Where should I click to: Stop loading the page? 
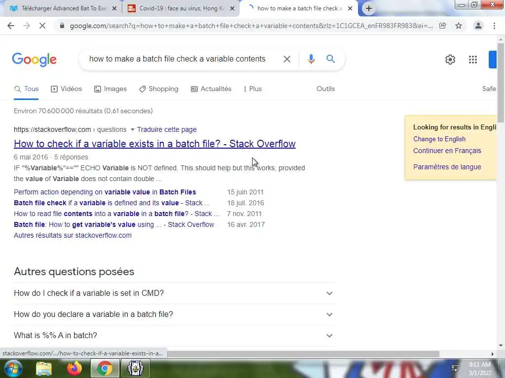point(42,26)
